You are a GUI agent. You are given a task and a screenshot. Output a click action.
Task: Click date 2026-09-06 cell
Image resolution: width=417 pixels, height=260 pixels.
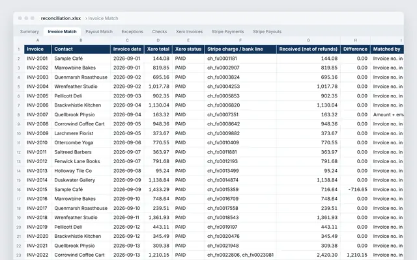coord(127,143)
